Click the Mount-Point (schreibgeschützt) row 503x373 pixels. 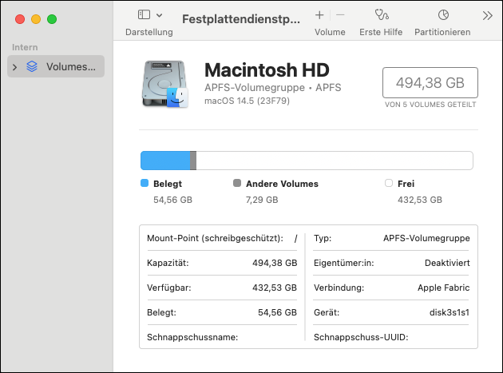coord(222,238)
